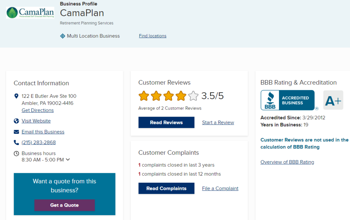Click the clock business hours icon
The image size is (350, 220).
click(x=16, y=153)
